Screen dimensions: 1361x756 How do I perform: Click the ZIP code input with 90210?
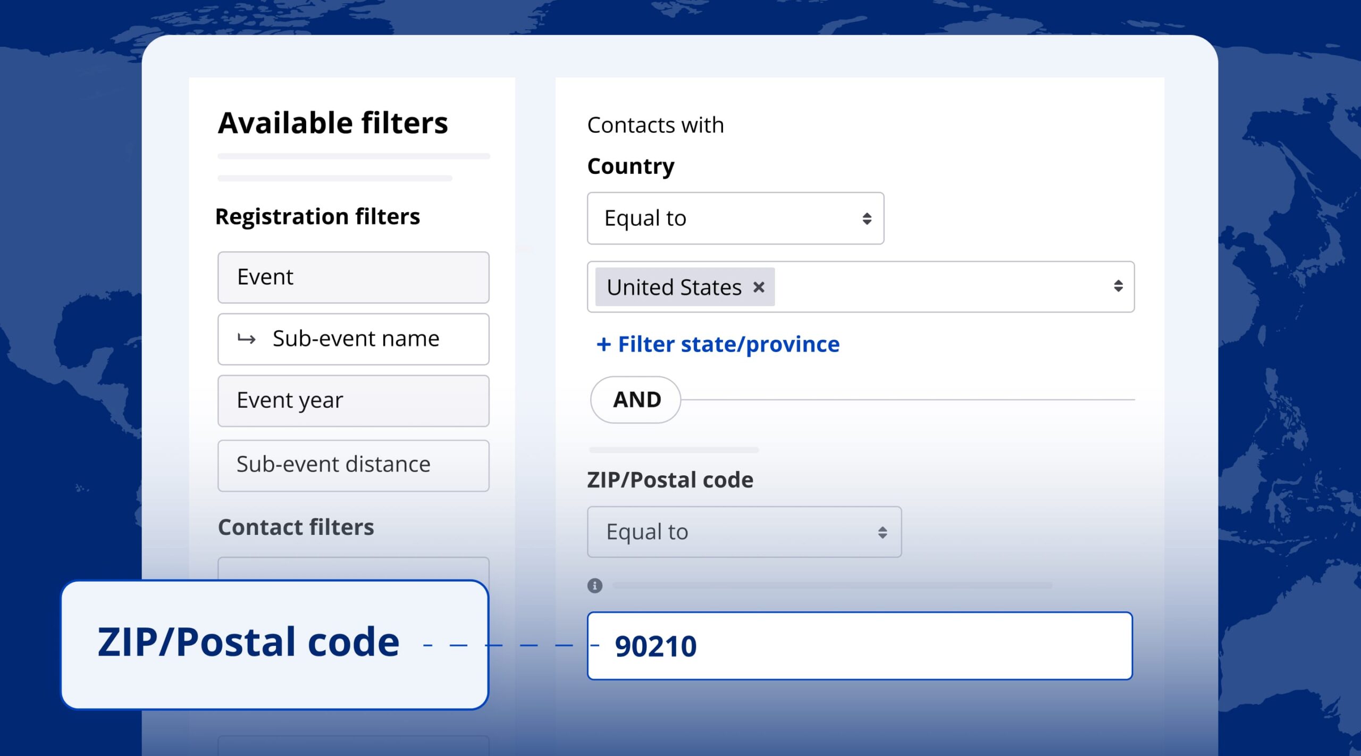click(x=859, y=645)
